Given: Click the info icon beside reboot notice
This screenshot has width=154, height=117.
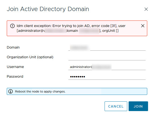Looking at the screenshot, I should point(11,91).
